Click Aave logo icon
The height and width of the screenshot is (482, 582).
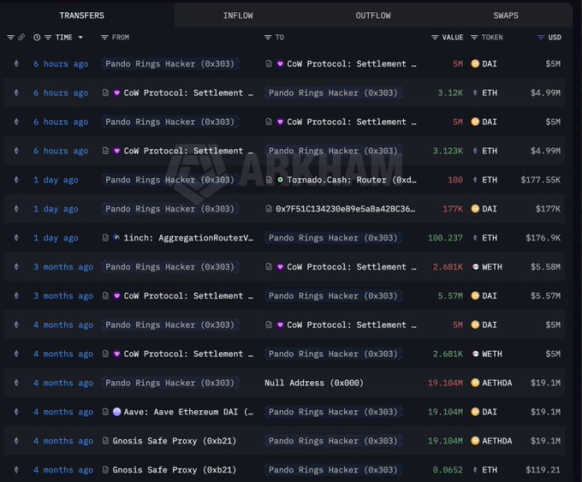pos(117,412)
